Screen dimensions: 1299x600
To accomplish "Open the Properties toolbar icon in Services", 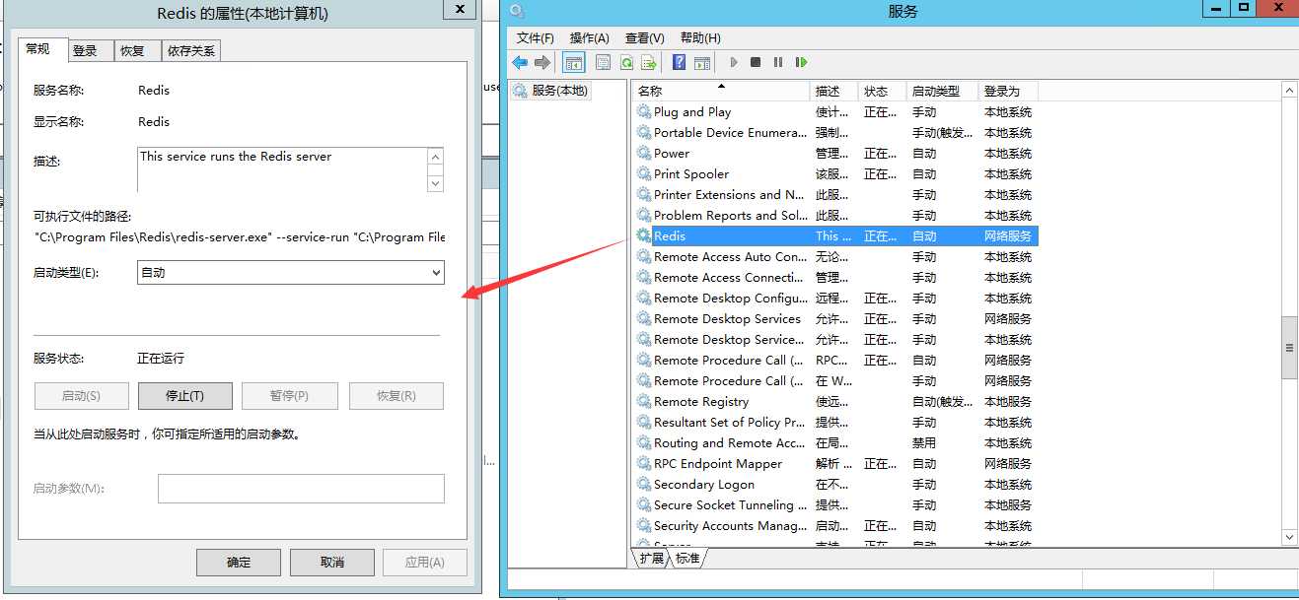I will (603, 62).
